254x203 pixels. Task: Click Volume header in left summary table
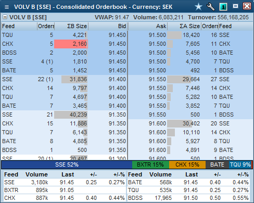point(36,174)
